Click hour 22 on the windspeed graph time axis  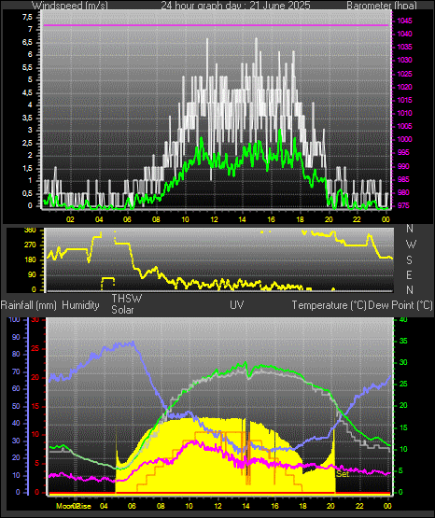point(357,219)
